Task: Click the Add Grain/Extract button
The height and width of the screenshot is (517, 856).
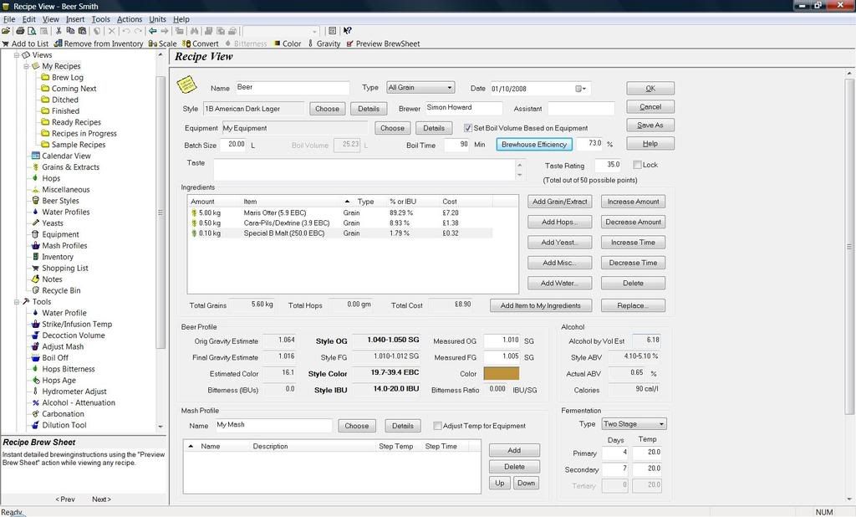Action: 559,202
